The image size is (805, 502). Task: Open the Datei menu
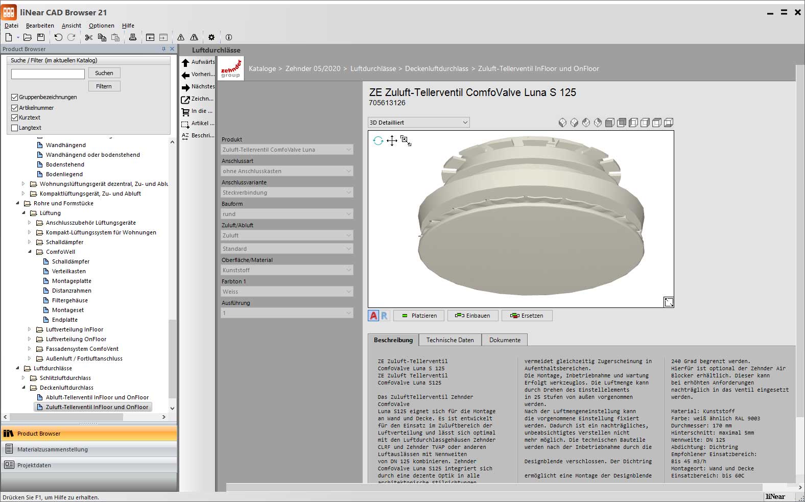(x=11, y=26)
